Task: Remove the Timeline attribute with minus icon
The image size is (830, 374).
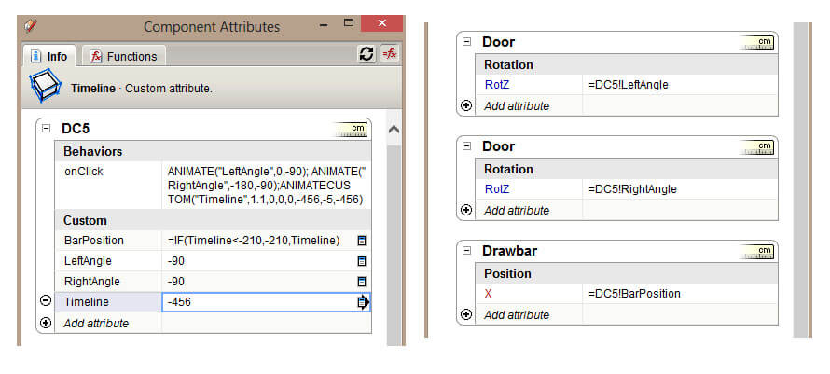Action: click(x=46, y=301)
